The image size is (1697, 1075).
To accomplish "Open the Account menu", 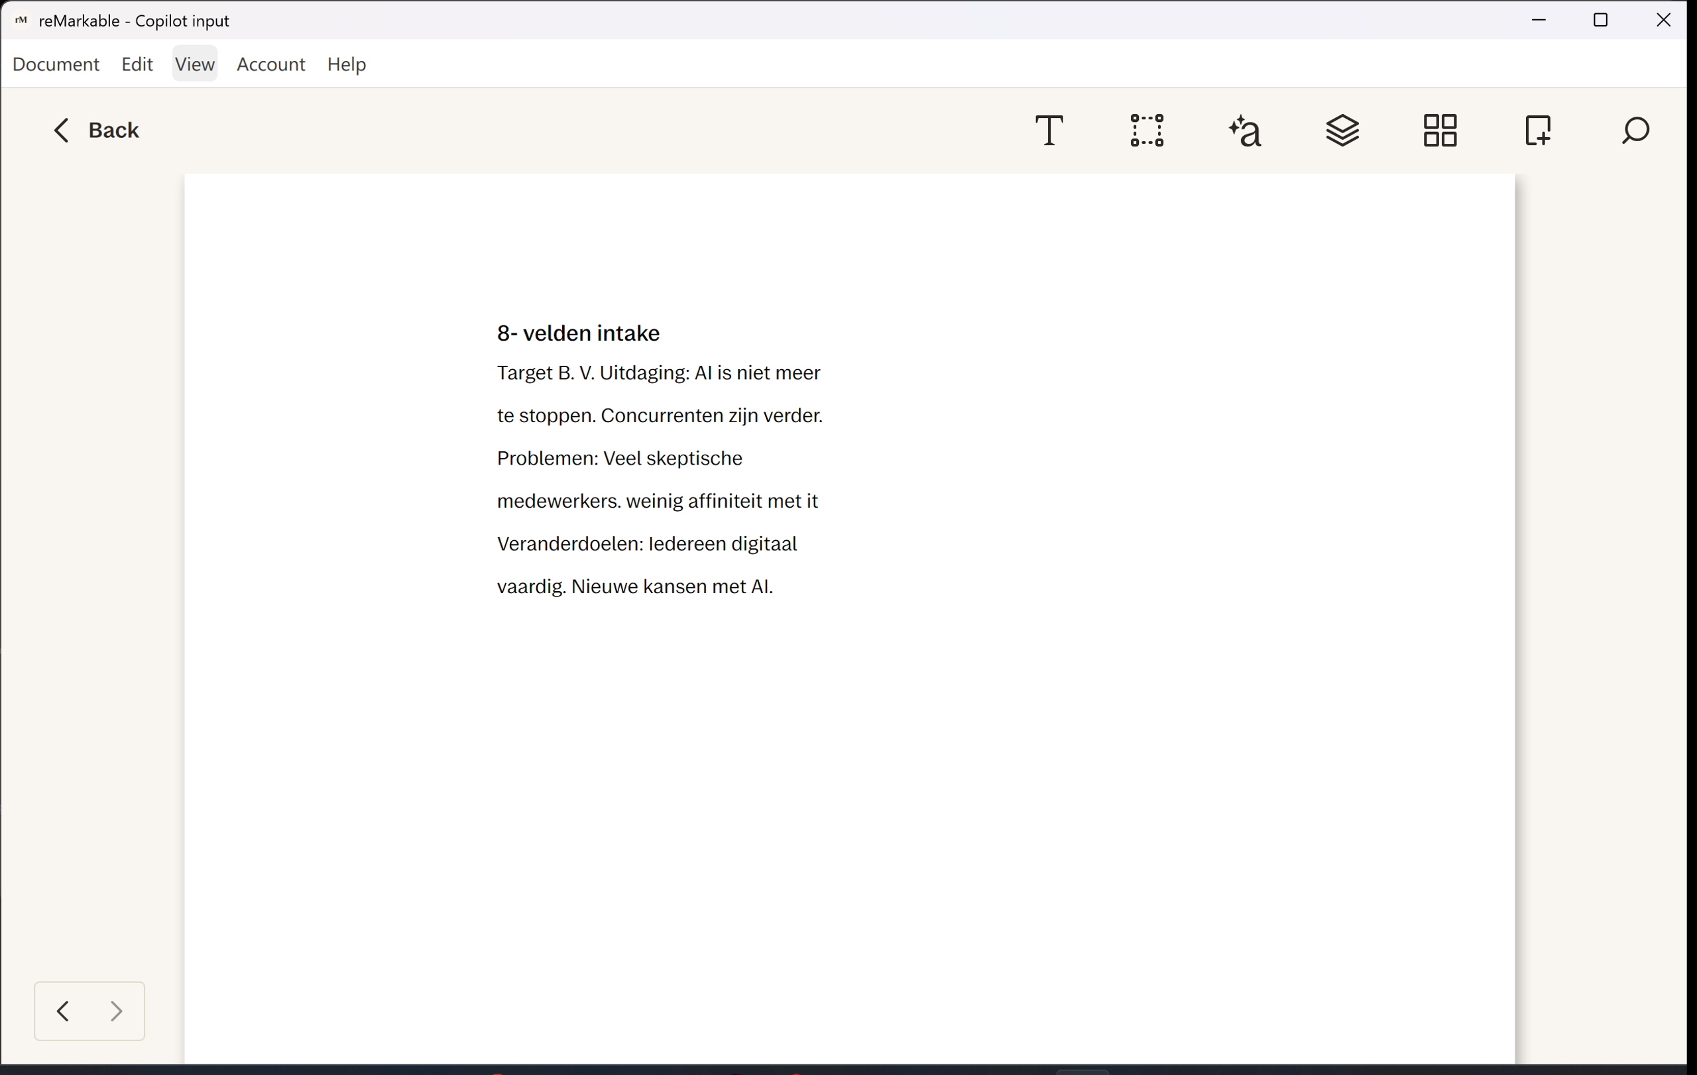I will pos(270,64).
